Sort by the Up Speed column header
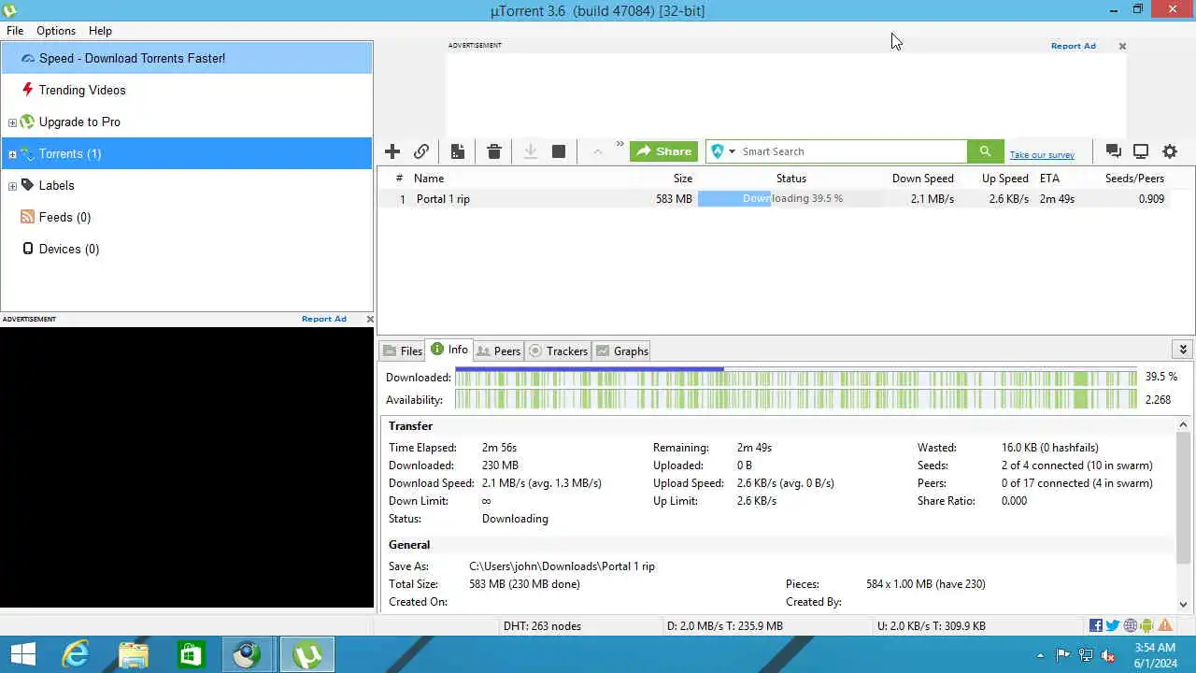This screenshot has height=673, width=1196. tap(1004, 178)
